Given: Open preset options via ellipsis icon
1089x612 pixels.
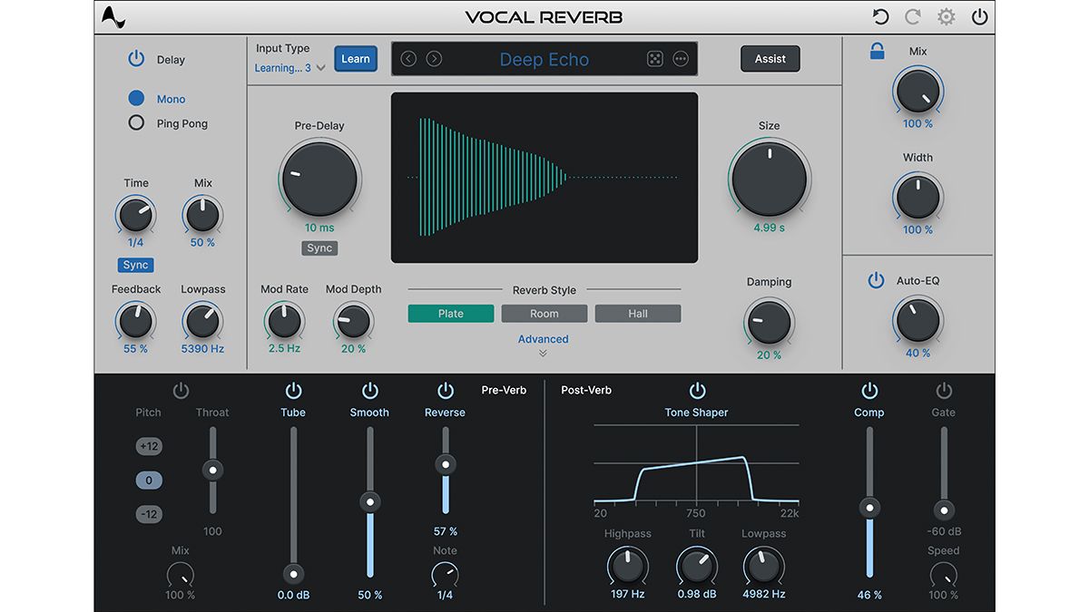Looking at the screenshot, I should (x=681, y=58).
